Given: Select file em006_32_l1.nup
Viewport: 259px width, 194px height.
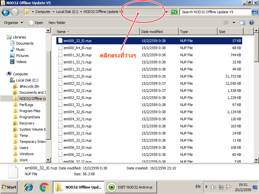Looking at the screenshot, I should pyautogui.click(x=77, y=155).
